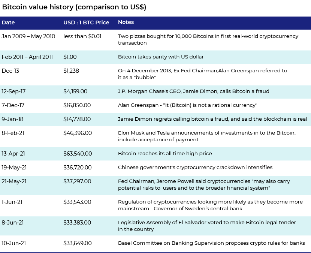Select the El Salvador legal tender note

207,226
